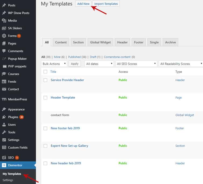
Task: Switch to the Footer tab
Action: coord(139,42)
